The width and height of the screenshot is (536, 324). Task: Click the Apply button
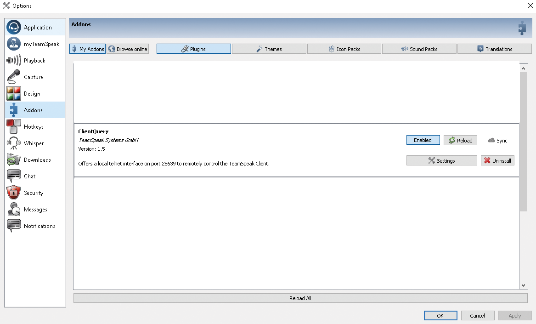click(x=515, y=315)
